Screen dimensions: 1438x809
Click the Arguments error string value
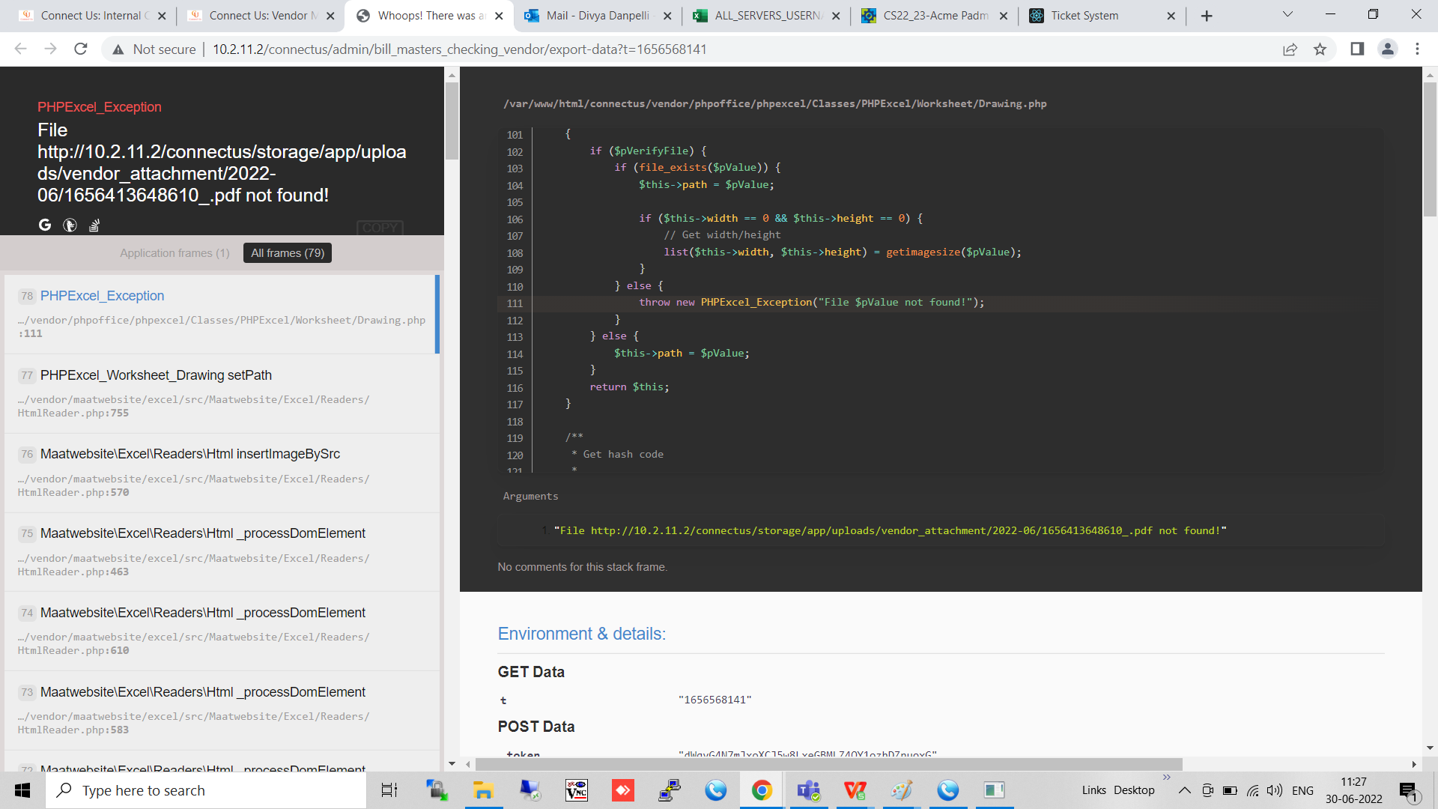coord(890,530)
